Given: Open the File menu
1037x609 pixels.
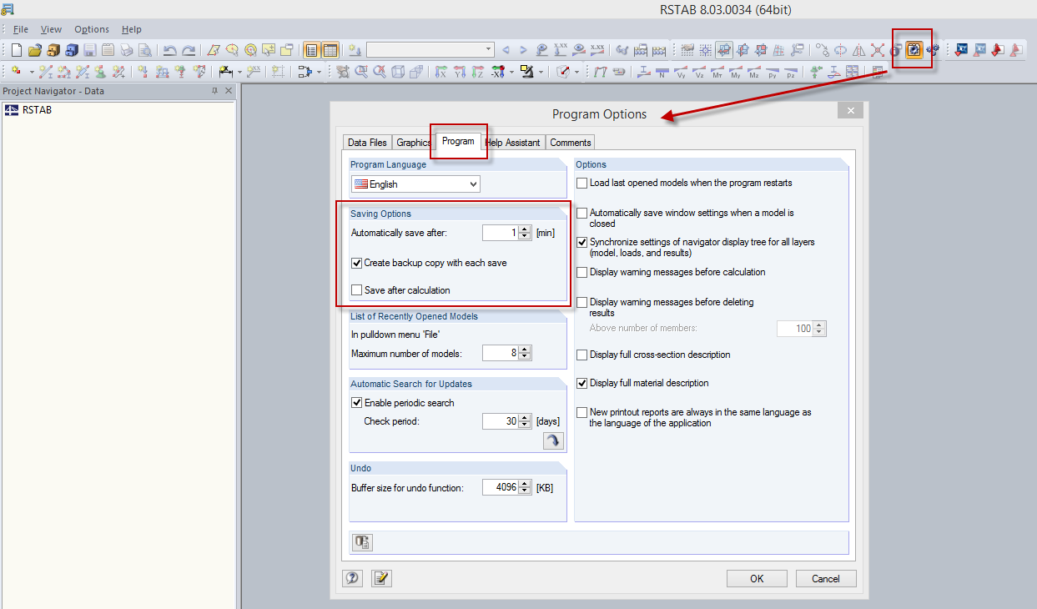Looking at the screenshot, I should [x=21, y=29].
